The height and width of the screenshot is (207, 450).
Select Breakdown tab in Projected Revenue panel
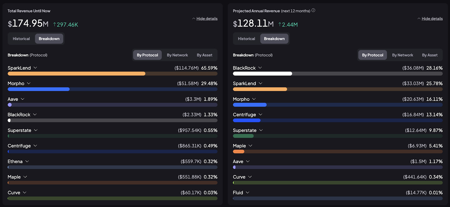tap(274, 39)
